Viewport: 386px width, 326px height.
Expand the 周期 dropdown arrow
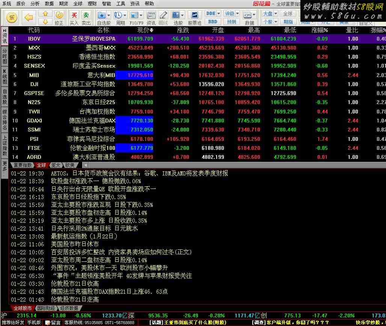click(x=125, y=15)
